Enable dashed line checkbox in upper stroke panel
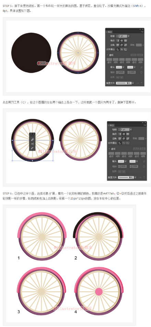Screen dimensions: 151x327 (x=107, y=55)
